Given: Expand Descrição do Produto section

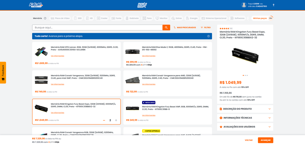Looking at the screenshot, I should [245, 109].
